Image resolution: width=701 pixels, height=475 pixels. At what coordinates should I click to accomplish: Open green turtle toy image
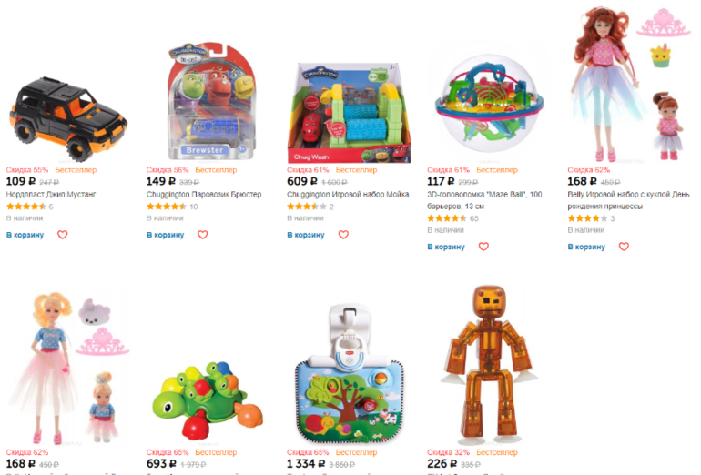point(208,401)
